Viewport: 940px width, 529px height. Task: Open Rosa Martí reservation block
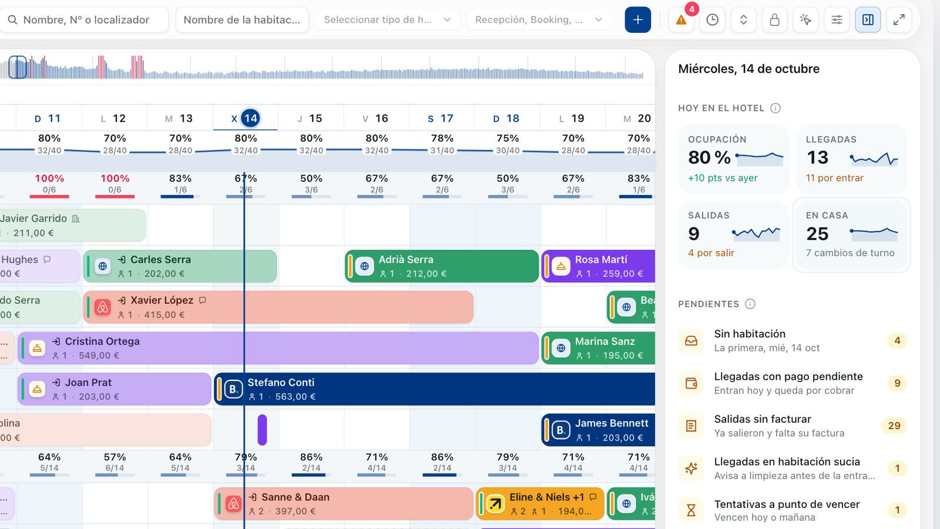click(598, 266)
